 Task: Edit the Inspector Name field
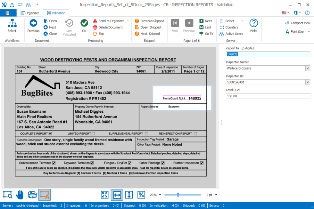(266, 68)
